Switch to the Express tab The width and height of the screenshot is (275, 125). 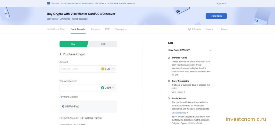pyautogui.click(x=95, y=29)
